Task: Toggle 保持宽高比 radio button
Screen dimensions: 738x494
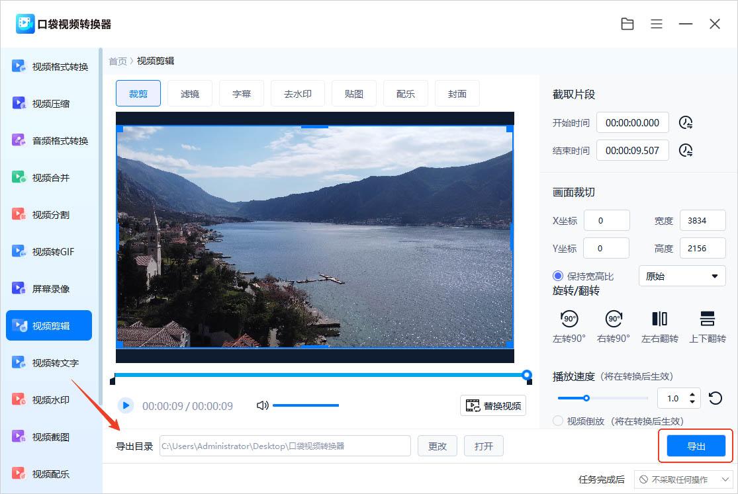Action: [x=558, y=276]
